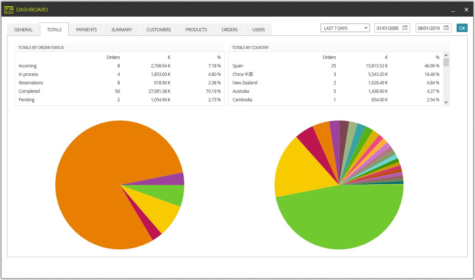475x280 pixels.
Task: Minimize the Dashboard window
Action: tap(453, 10)
